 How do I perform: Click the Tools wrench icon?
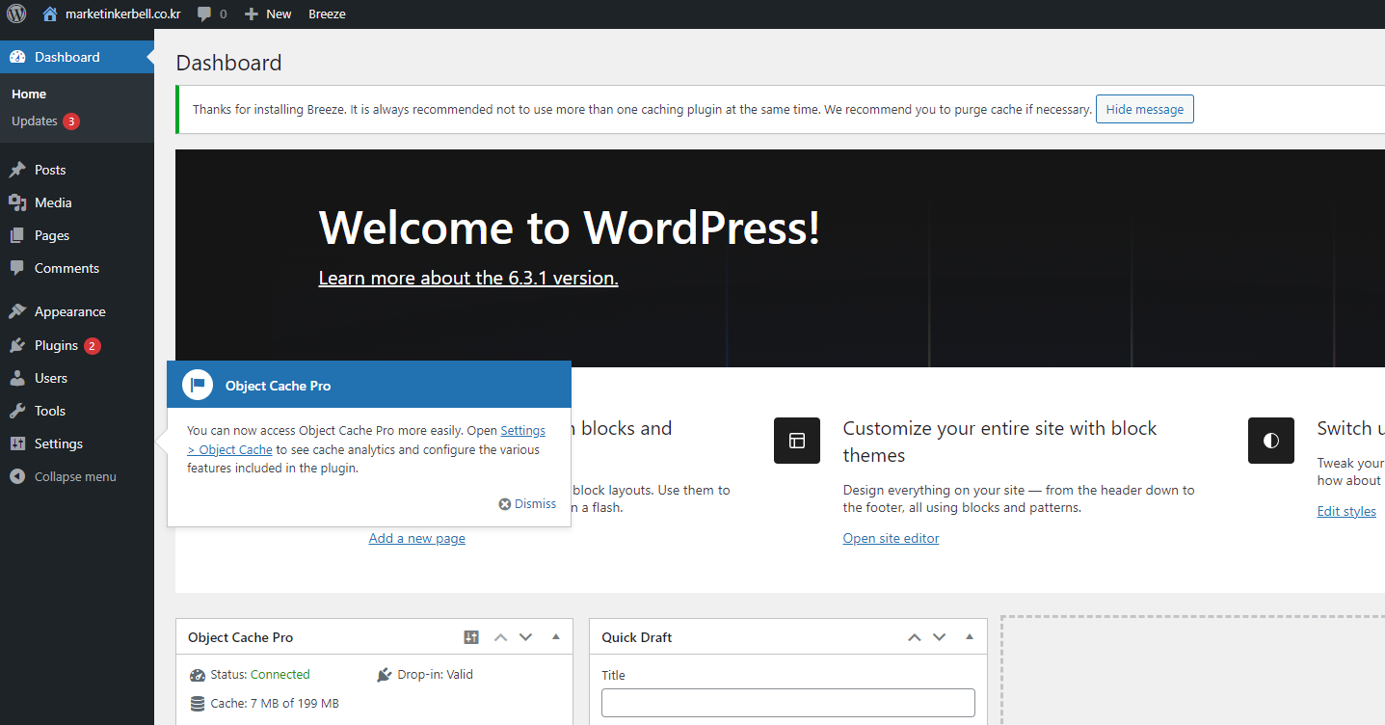pos(17,411)
